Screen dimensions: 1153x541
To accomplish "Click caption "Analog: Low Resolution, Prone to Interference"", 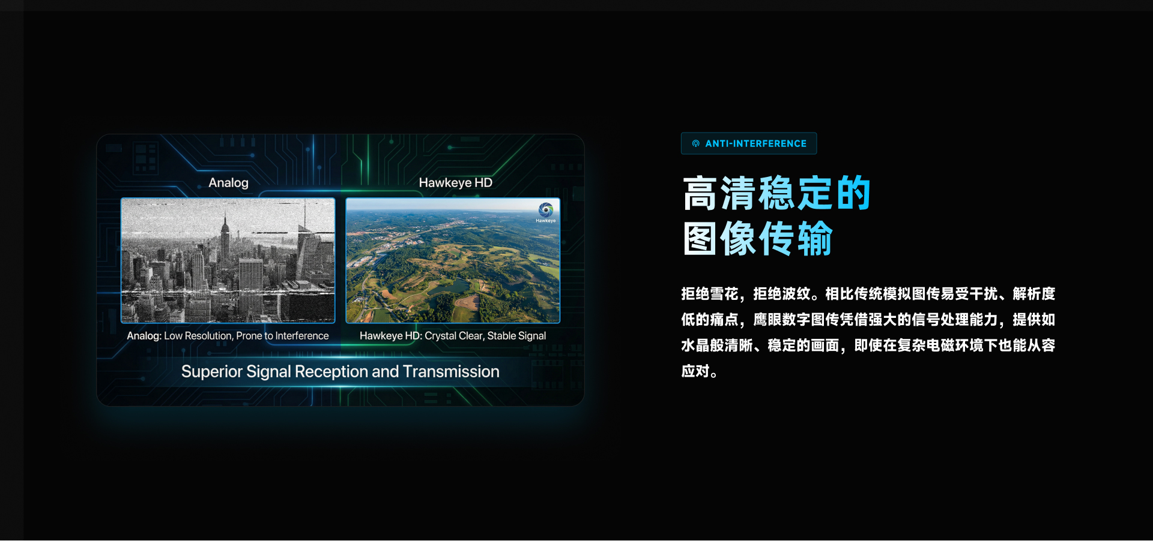I will [228, 336].
